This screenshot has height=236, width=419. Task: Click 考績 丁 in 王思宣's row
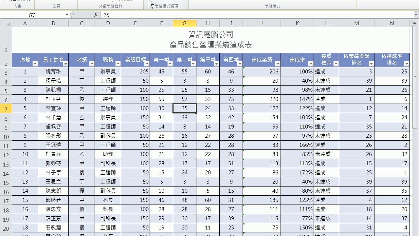click(x=82, y=182)
